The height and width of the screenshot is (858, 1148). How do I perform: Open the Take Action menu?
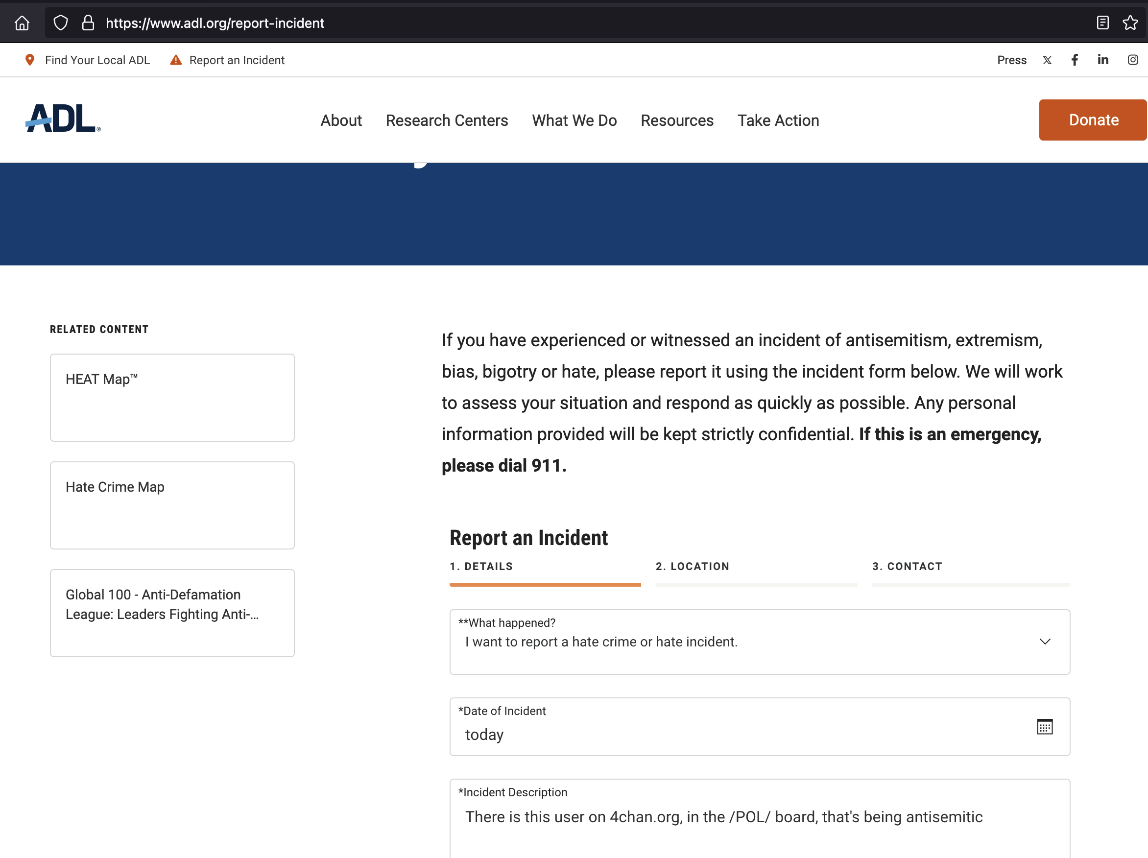point(778,120)
